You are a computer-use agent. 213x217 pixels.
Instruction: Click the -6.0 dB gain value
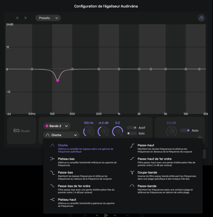[103, 123]
